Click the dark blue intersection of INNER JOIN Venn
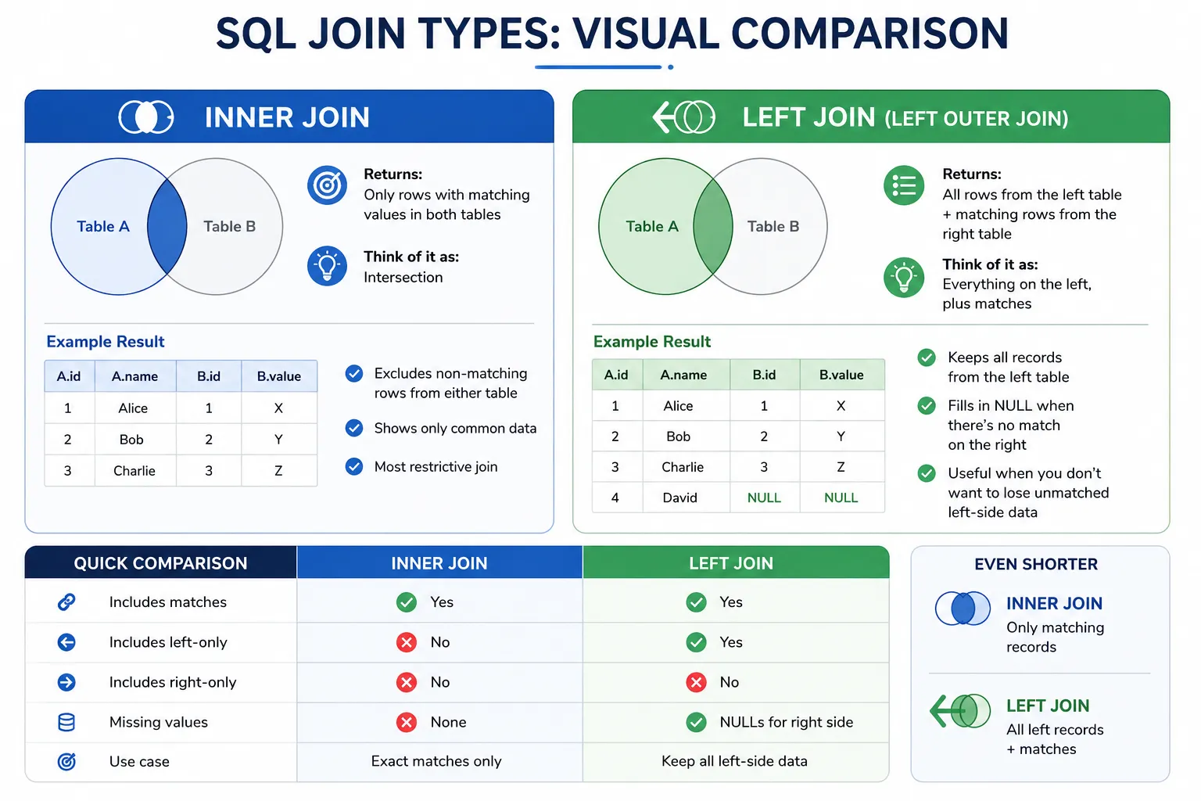 tap(167, 226)
